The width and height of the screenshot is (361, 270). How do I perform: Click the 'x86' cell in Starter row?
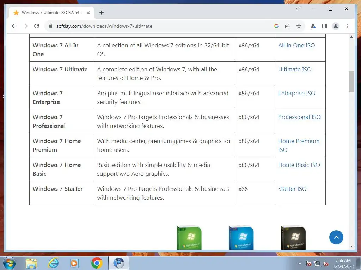[255, 193]
